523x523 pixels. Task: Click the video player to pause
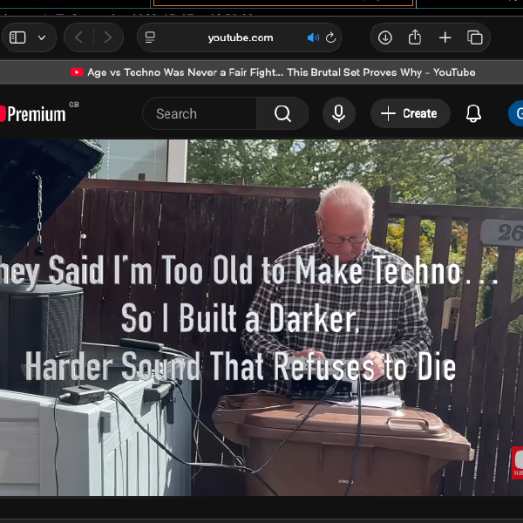point(261,317)
